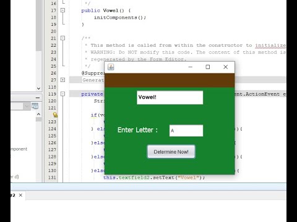Click the 'Enter Letter :' label
297x222 pixels.
(137, 130)
